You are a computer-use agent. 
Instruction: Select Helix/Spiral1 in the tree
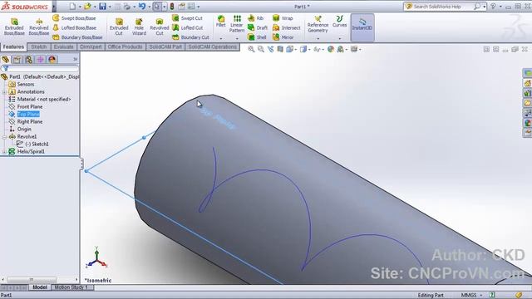point(31,151)
